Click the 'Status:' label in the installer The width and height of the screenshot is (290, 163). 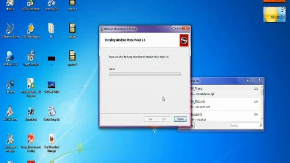[112, 69]
